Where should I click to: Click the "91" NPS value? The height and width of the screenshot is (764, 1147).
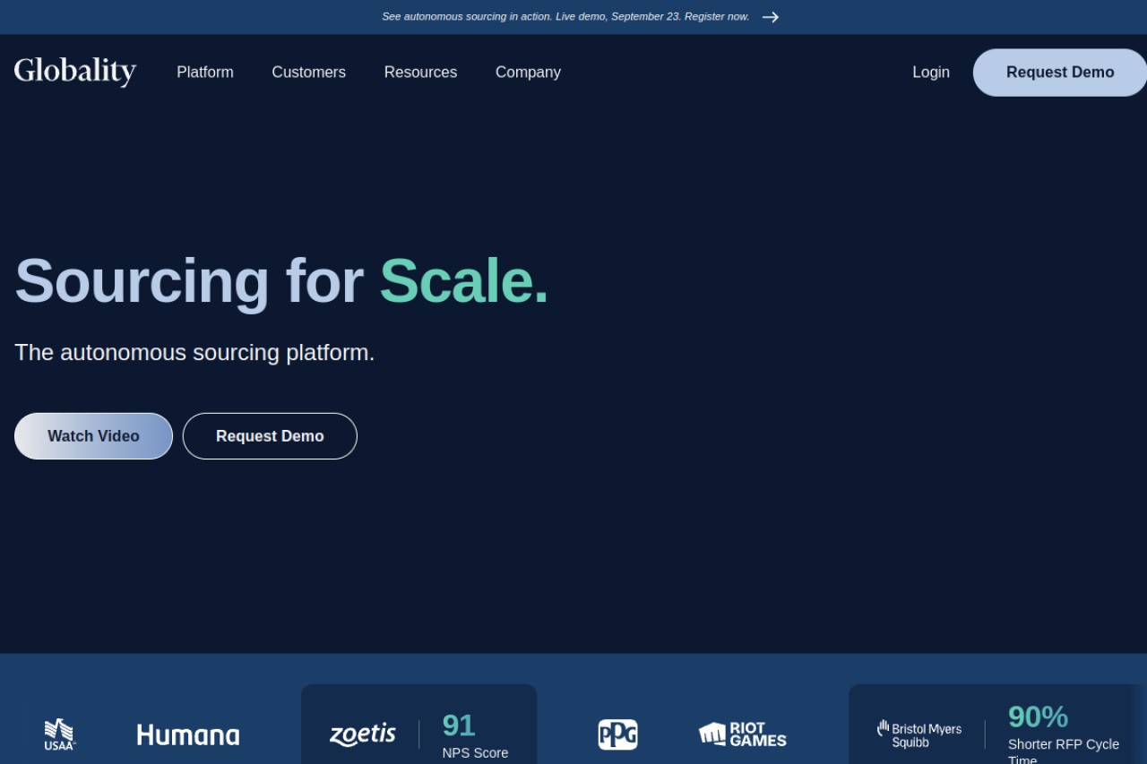[x=459, y=725]
